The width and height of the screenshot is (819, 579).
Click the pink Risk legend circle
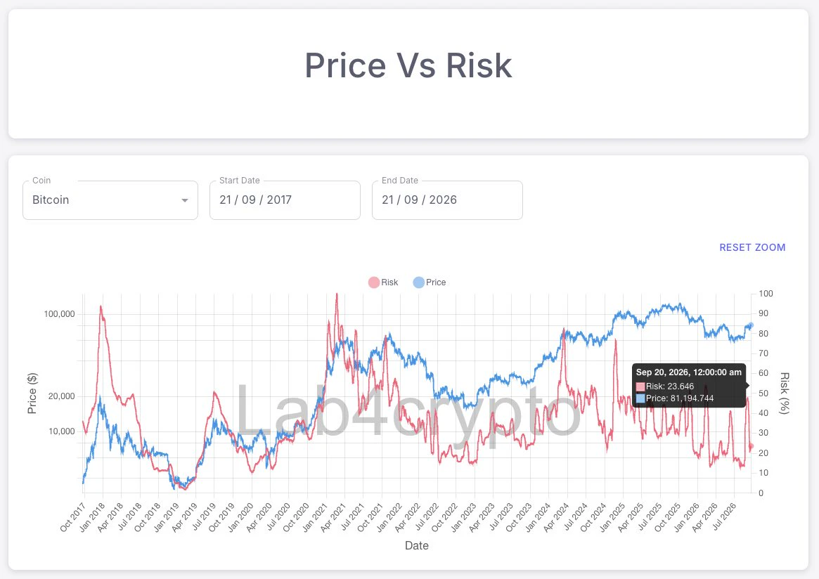click(x=374, y=282)
